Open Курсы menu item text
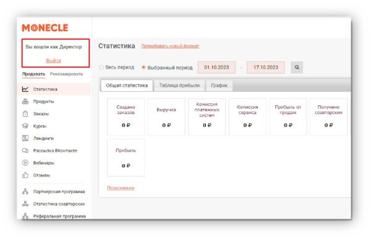 (40, 126)
